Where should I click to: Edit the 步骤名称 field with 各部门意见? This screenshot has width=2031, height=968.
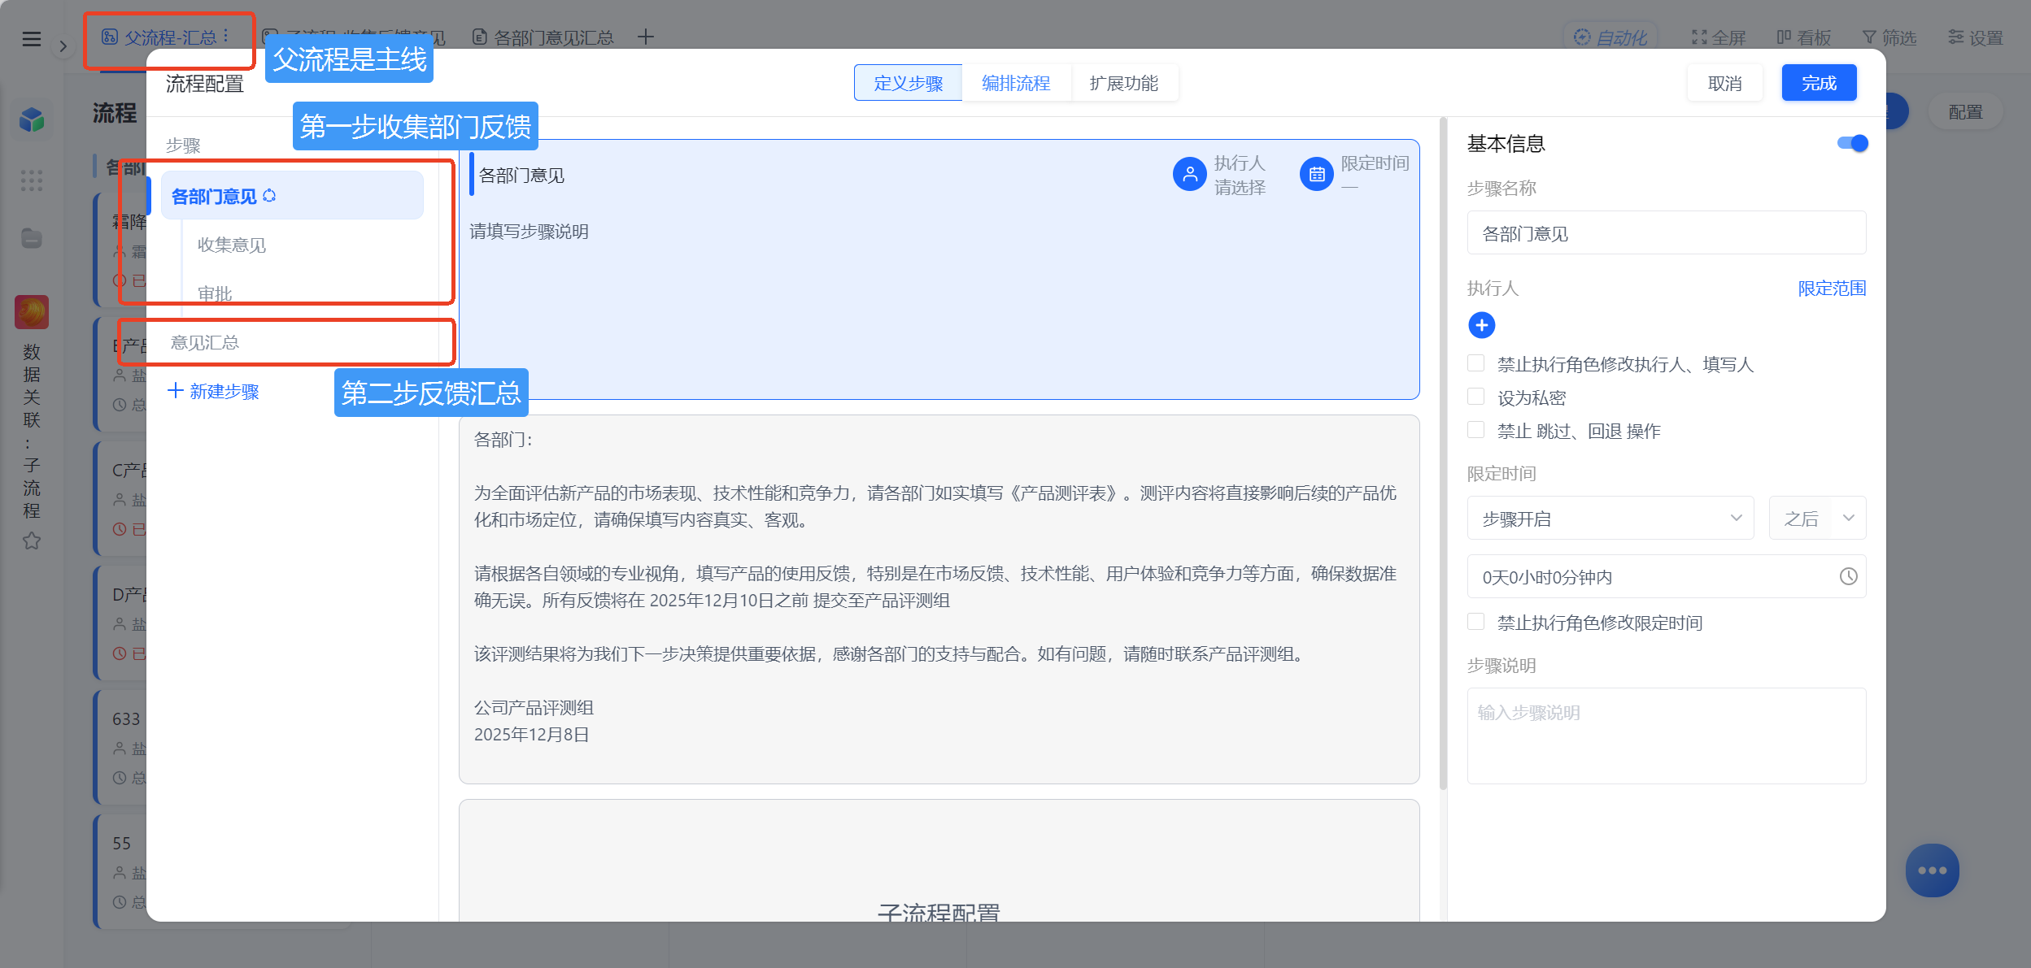coord(1666,233)
